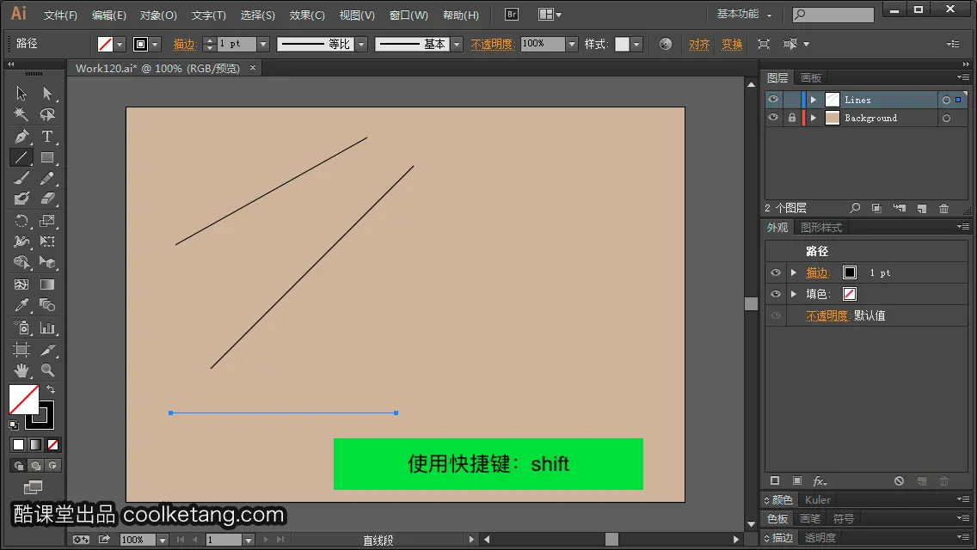977x550 pixels.
Task: Select the Pen tool
Action: pos(22,137)
